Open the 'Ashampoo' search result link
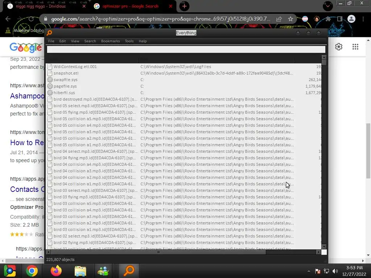The width and height of the screenshot is (371, 278). click(27, 96)
